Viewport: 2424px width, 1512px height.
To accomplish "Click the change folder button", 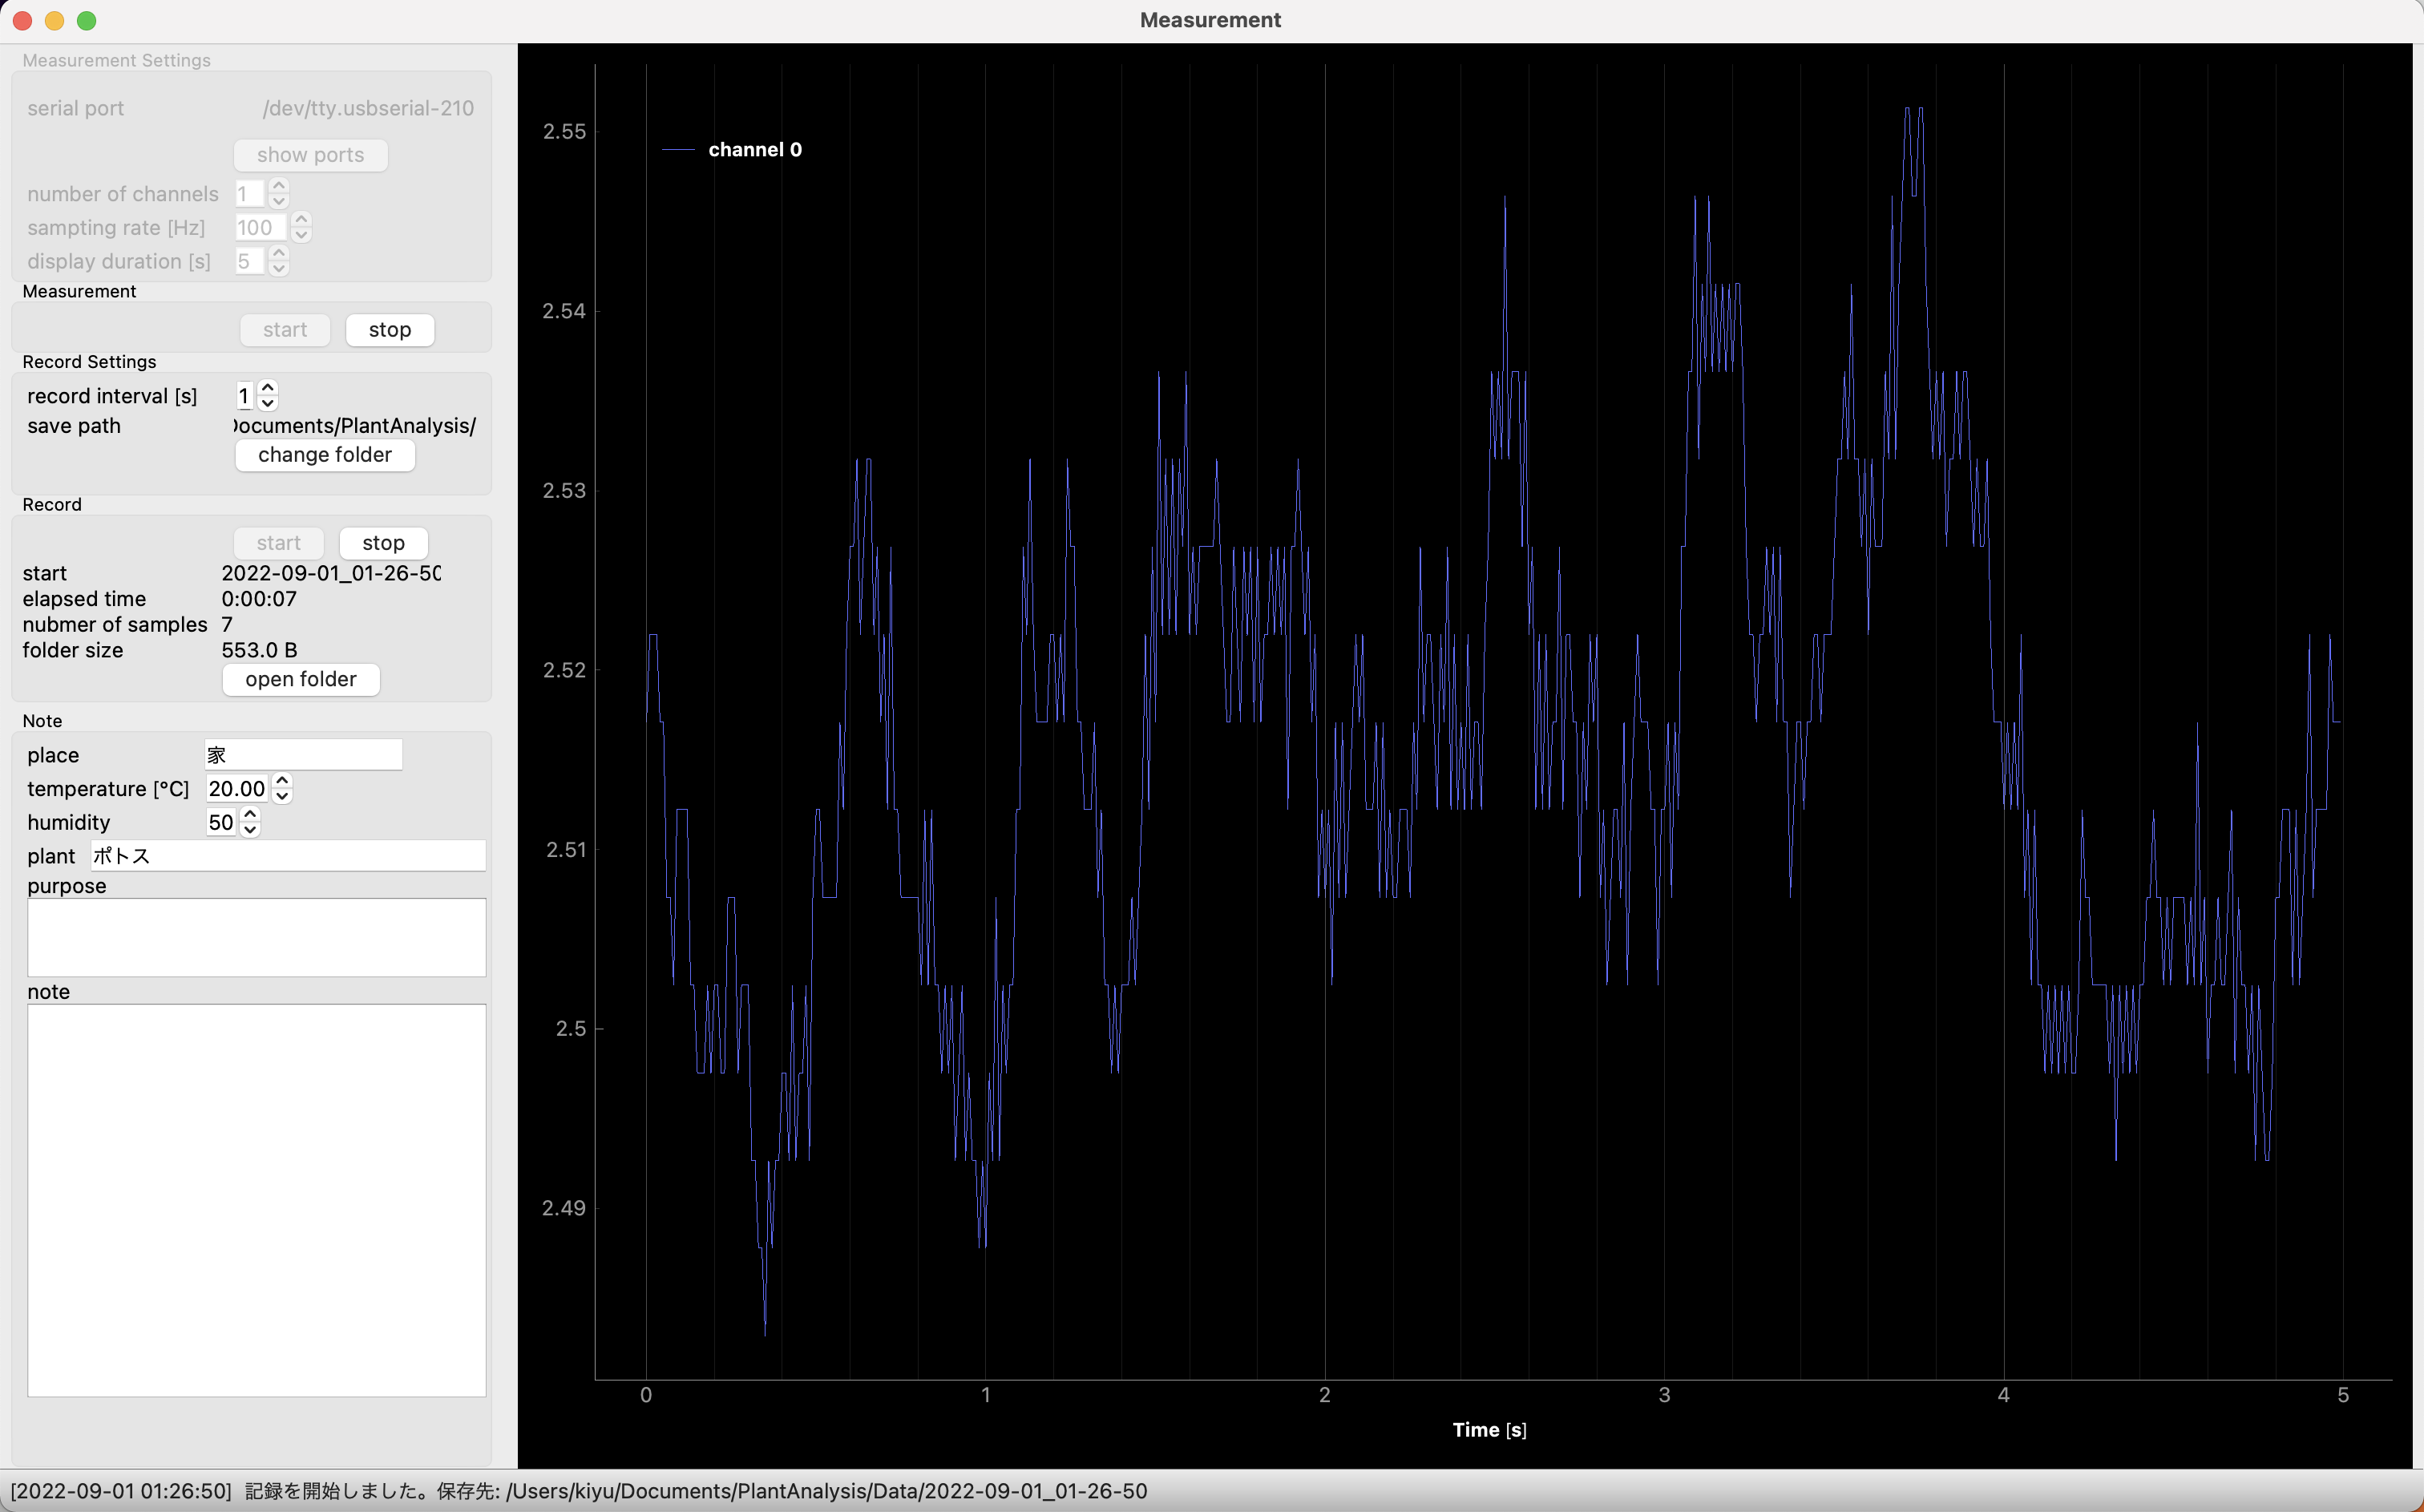I will [325, 455].
